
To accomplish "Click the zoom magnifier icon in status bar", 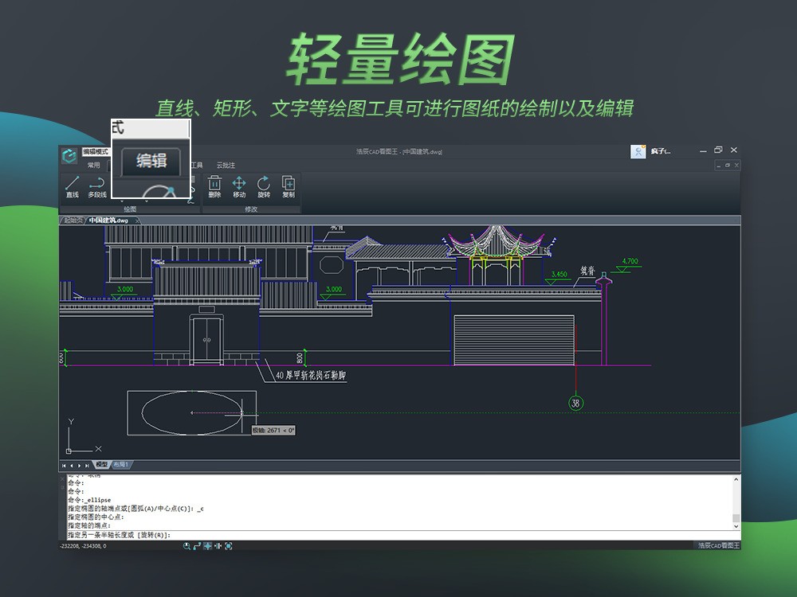I will (187, 546).
